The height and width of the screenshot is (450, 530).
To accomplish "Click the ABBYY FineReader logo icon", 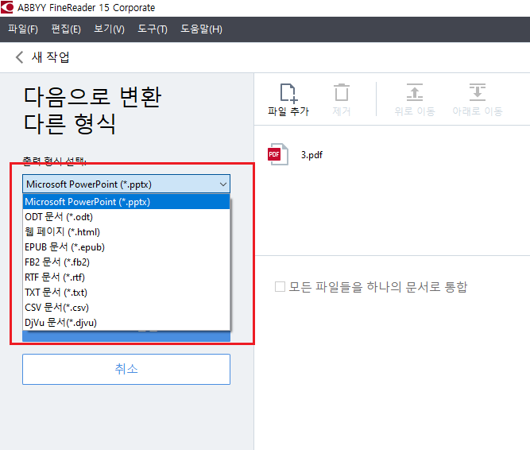I will (7, 7).
